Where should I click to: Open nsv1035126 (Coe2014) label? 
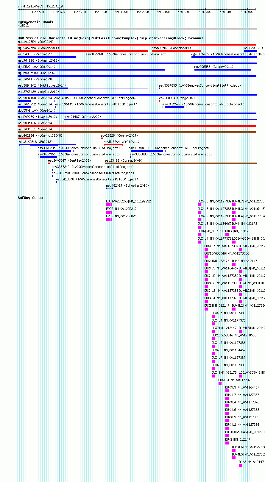point(36,123)
